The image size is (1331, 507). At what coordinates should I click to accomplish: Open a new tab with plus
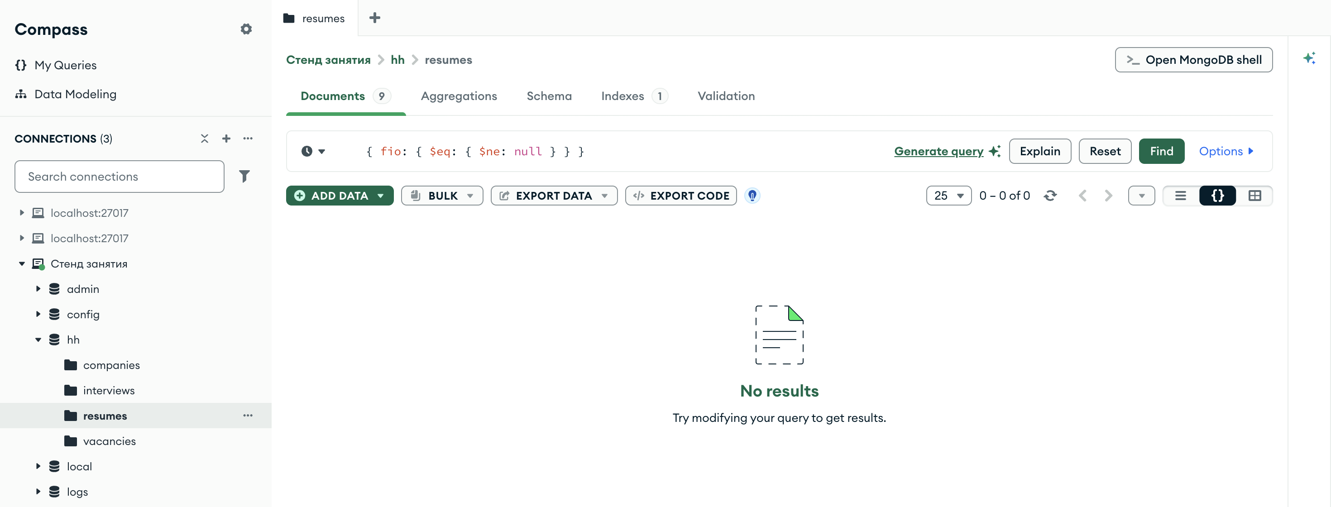375,18
